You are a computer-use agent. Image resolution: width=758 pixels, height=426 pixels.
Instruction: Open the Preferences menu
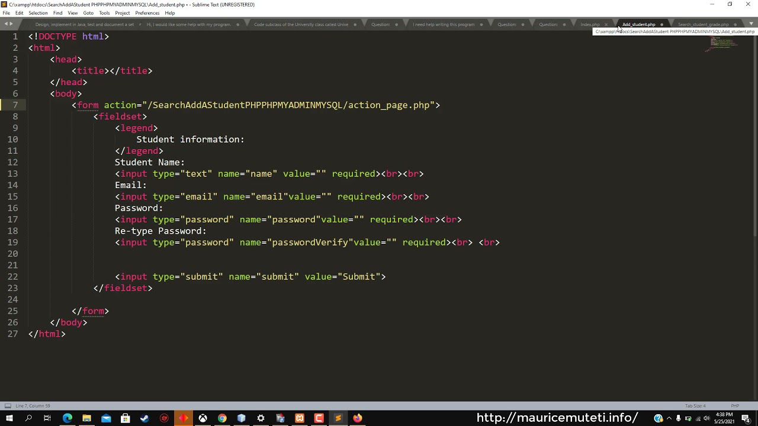pos(147,13)
